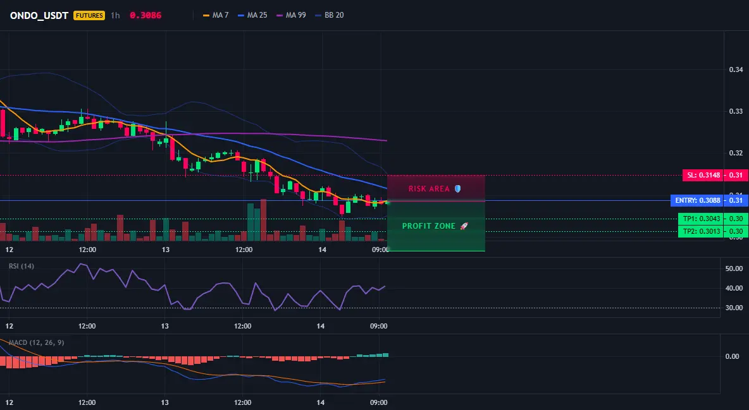Click 30.00 on the RSI axis
749x410 pixels.
click(x=734, y=308)
